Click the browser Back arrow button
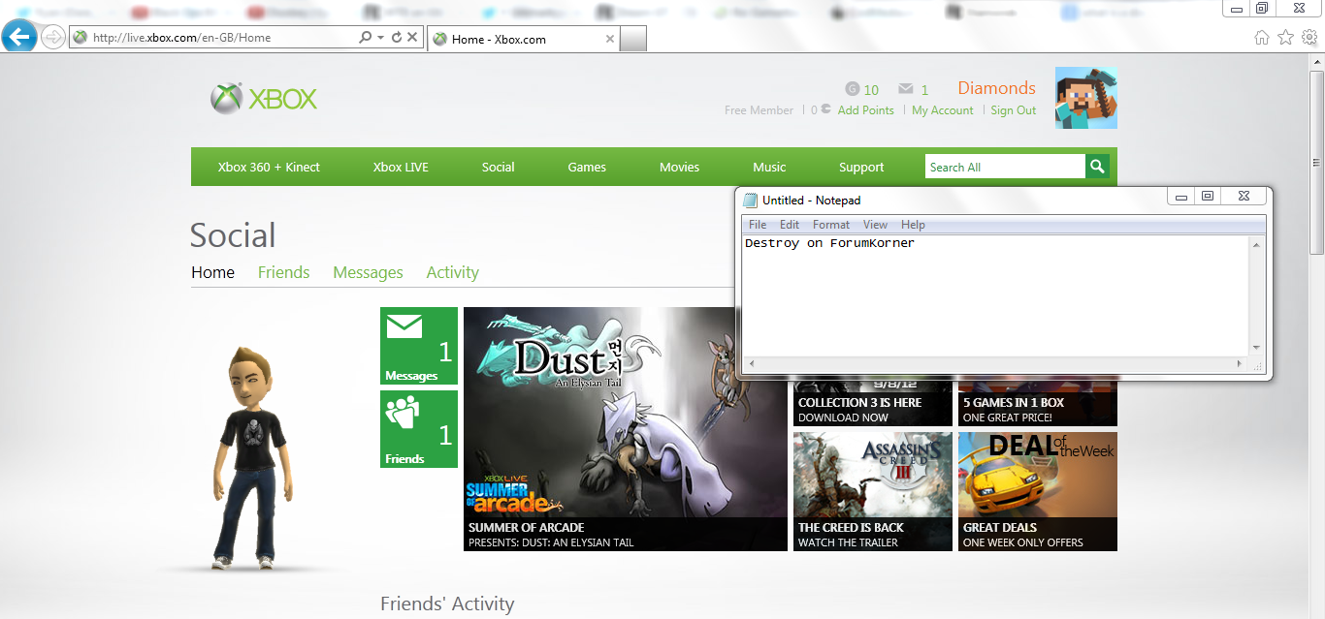 (x=18, y=37)
